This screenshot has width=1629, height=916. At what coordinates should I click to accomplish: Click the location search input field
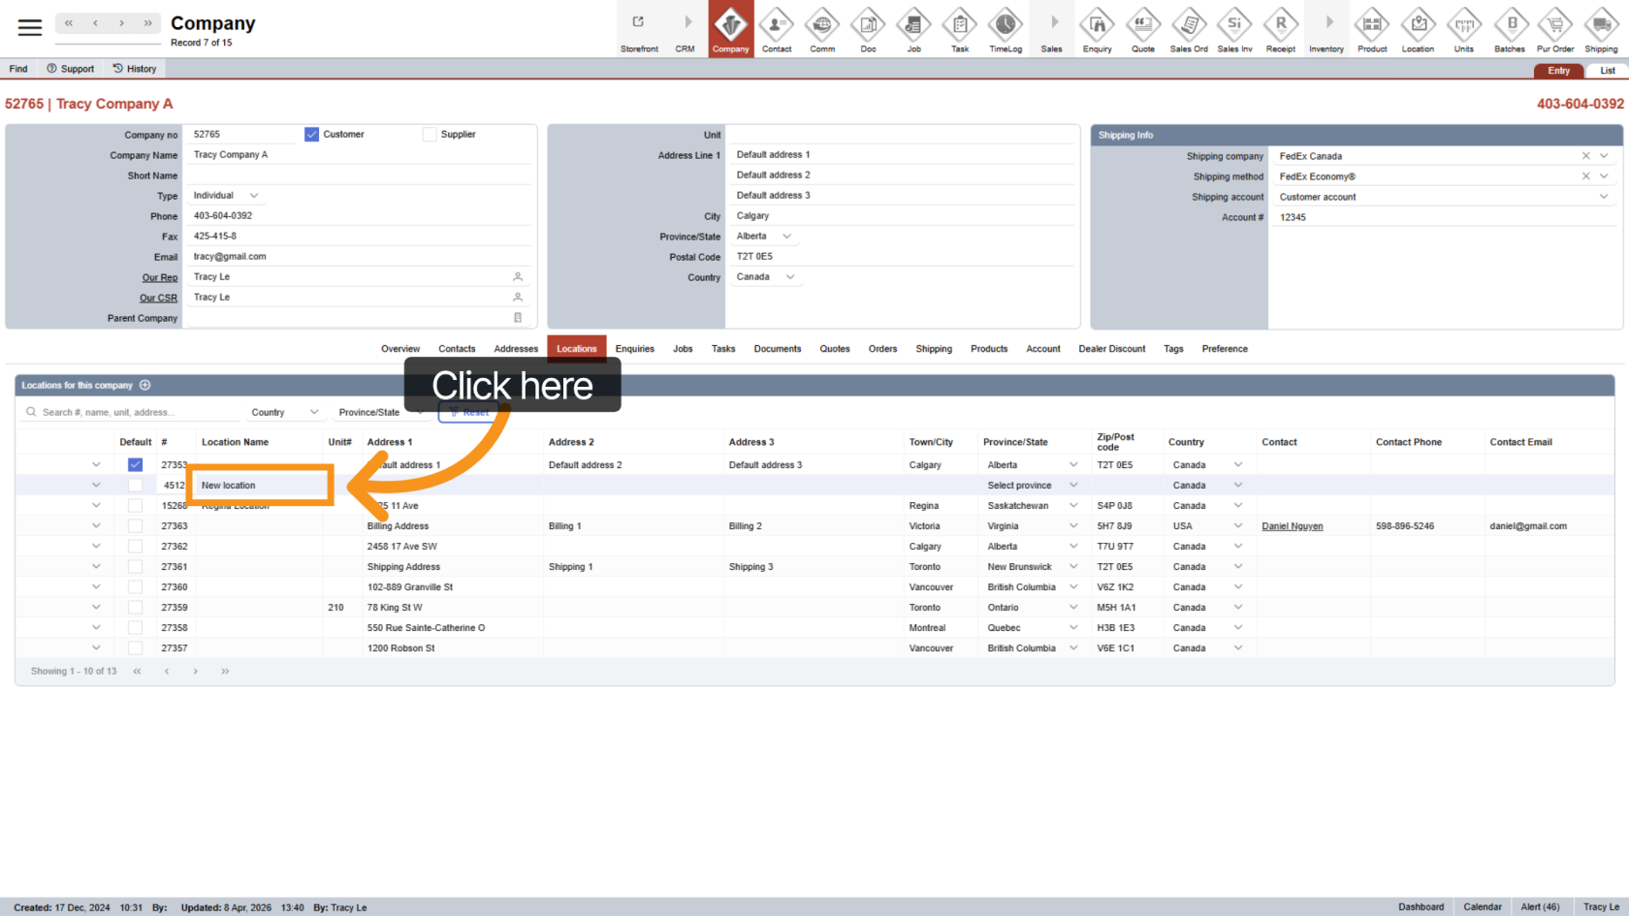click(x=131, y=412)
